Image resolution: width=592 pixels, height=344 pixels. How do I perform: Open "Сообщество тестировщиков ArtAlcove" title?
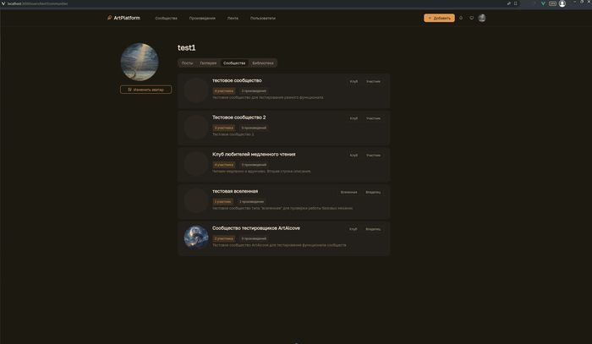point(256,228)
